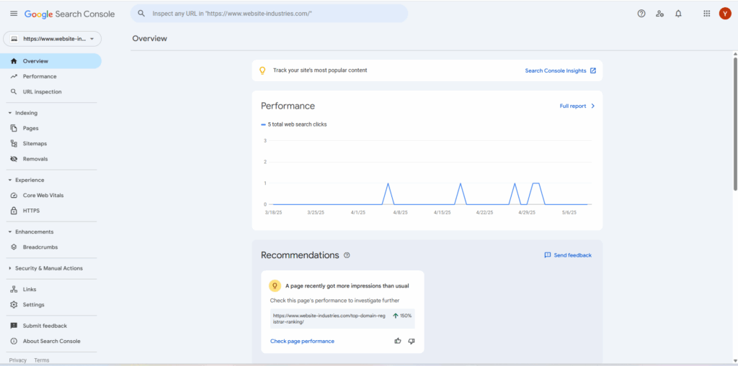
Task: Click Check page performance link
Action: (302, 341)
